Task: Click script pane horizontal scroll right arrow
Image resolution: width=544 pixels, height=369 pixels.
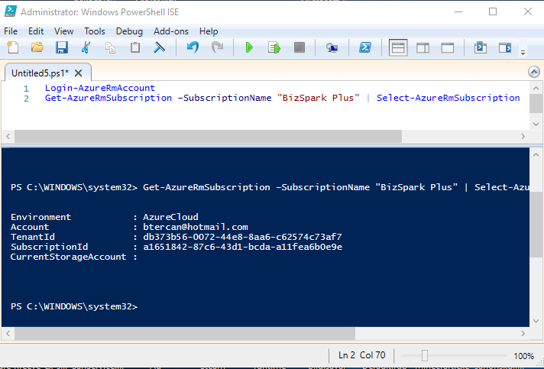Action: coord(523,136)
